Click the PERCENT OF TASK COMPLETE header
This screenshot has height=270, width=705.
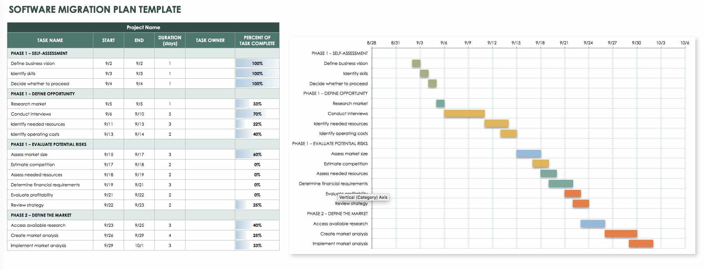(x=257, y=40)
